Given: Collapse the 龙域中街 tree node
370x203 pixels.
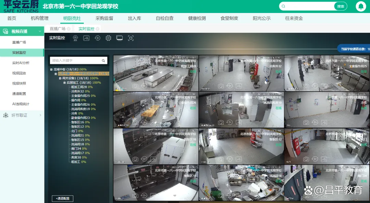Looking at the screenshot, I should click(51, 69).
